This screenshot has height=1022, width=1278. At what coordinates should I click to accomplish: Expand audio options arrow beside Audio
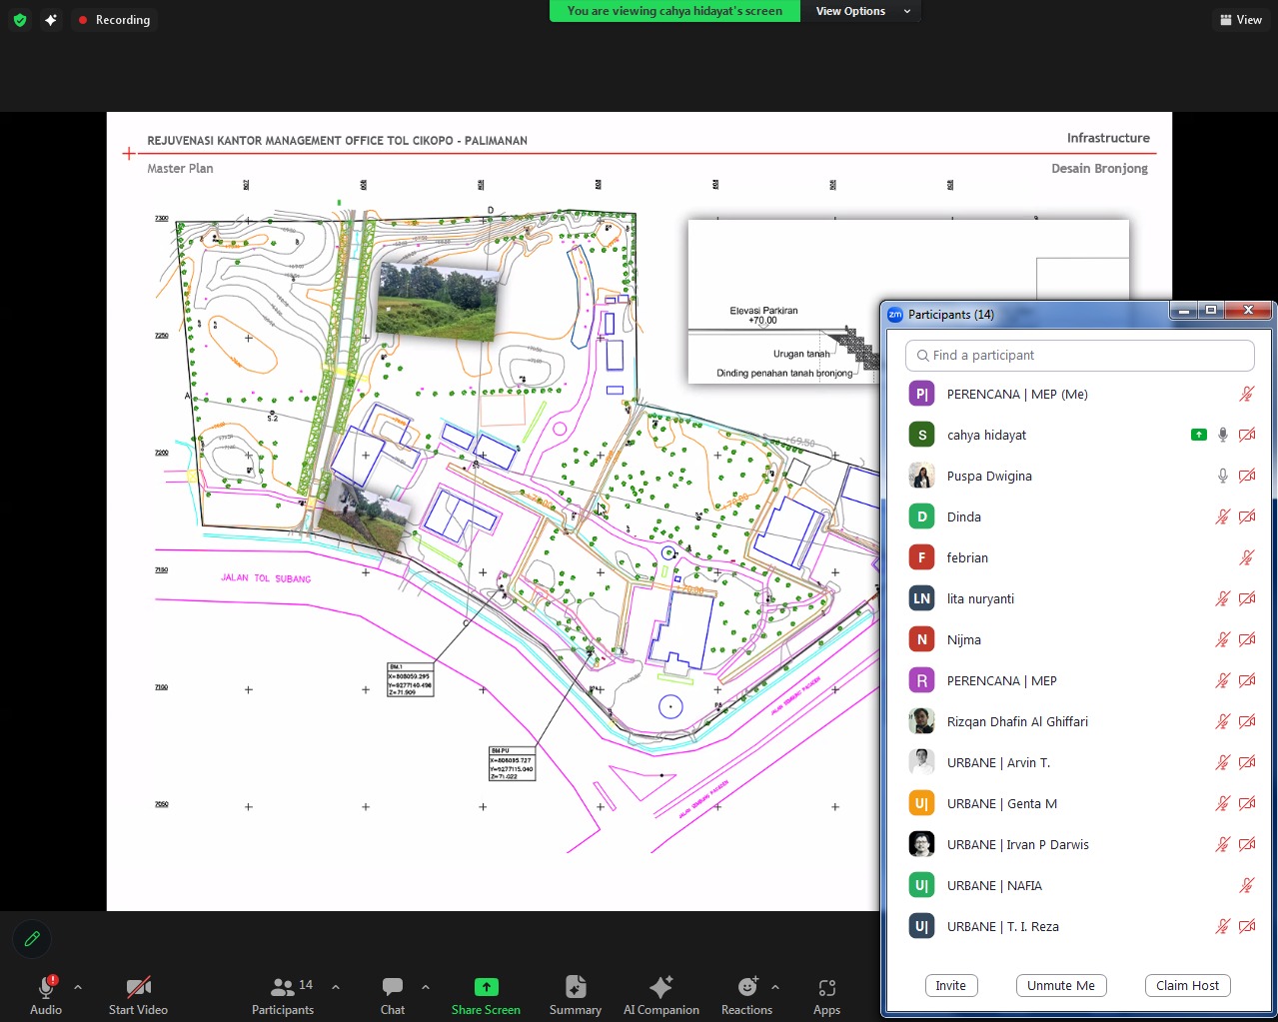[x=78, y=987]
